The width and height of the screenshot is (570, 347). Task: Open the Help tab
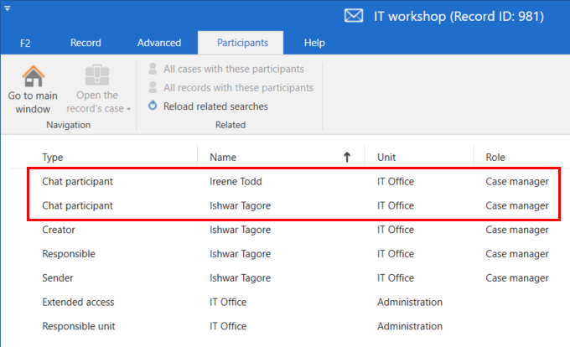point(314,43)
